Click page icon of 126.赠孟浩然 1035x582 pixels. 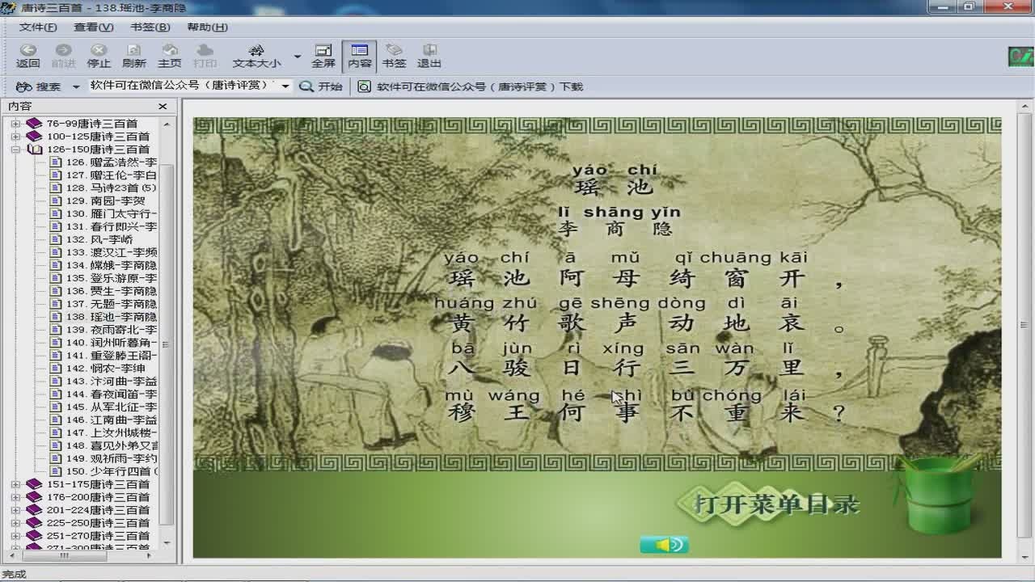coord(56,162)
